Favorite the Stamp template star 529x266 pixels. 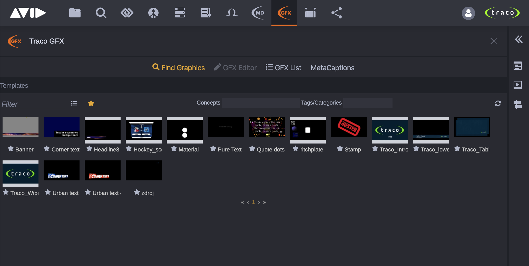tap(340, 149)
